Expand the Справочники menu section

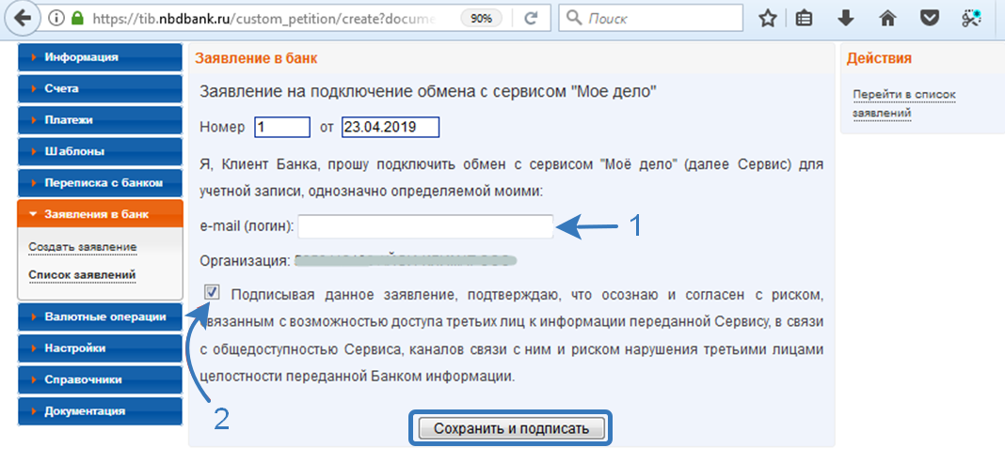click(x=100, y=379)
